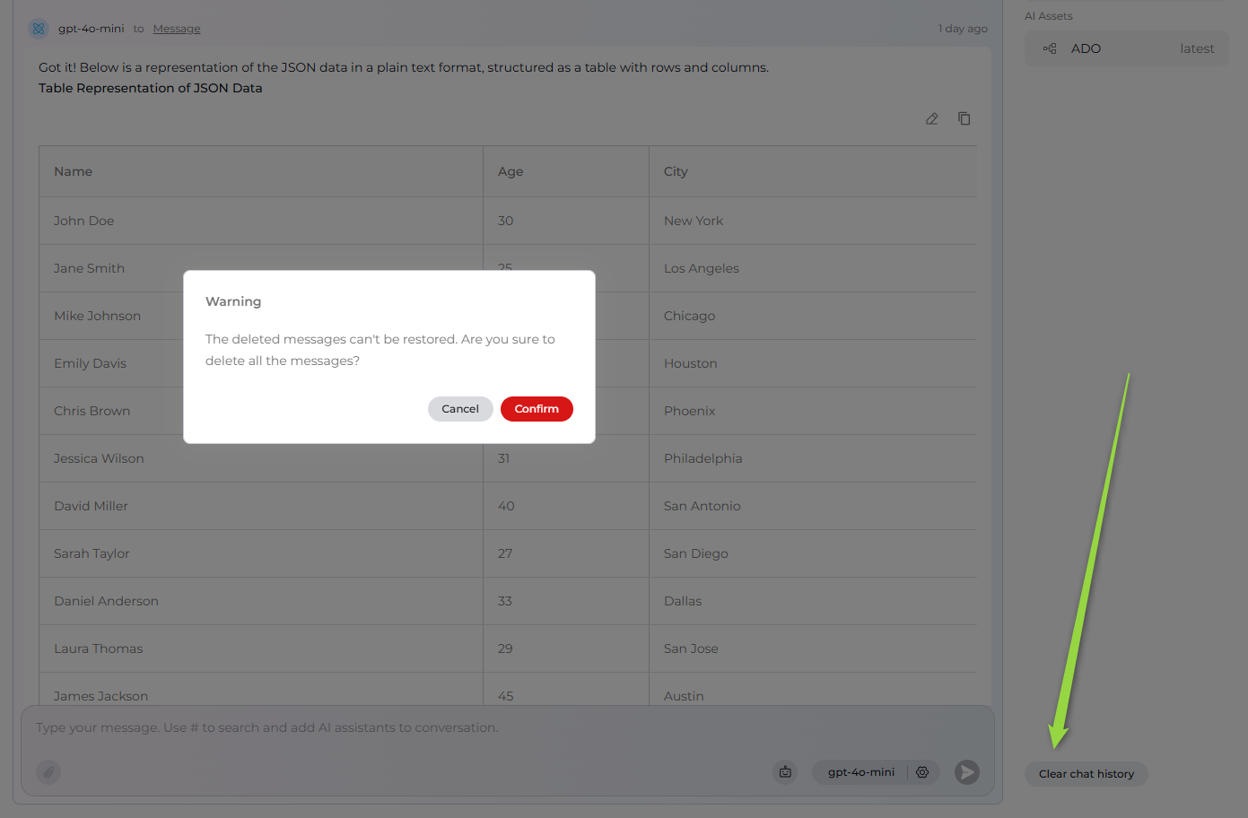1248x818 pixels.
Task: Click Table Representation of JSON Data heading
Action: coord(151,88)
